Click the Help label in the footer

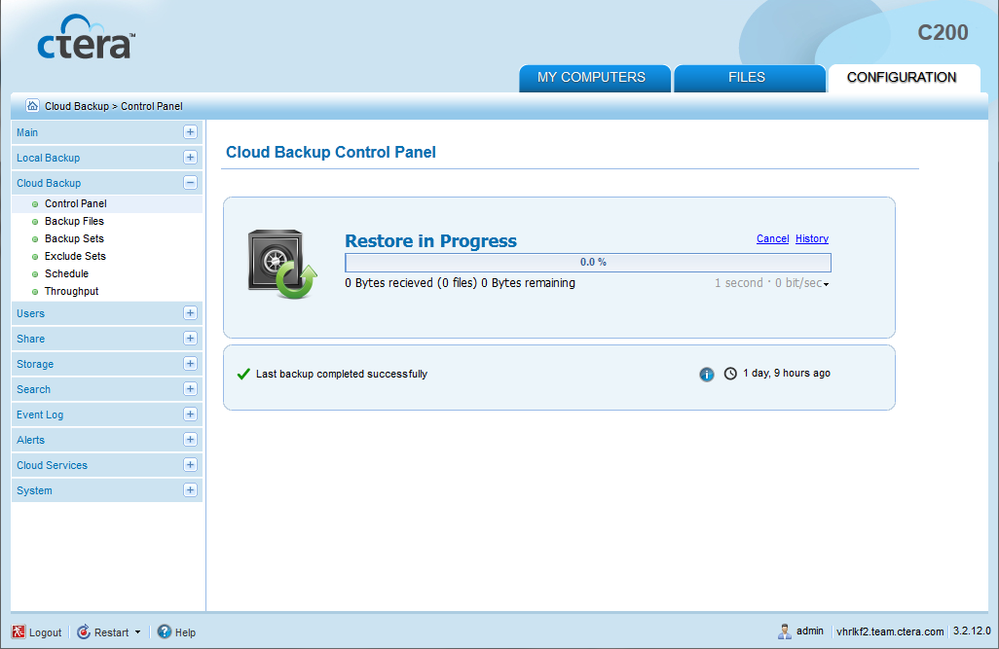(x=185, y=632)
